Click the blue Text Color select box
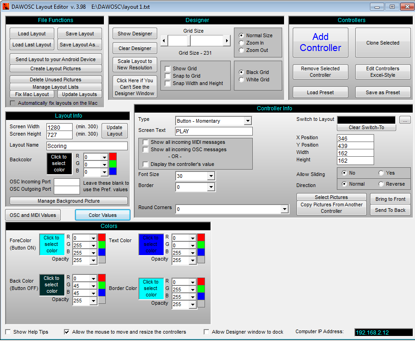 point(151,244)
